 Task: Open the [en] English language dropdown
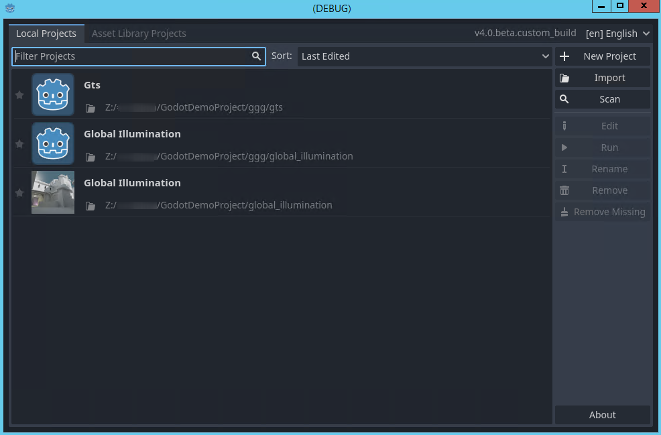617,34
